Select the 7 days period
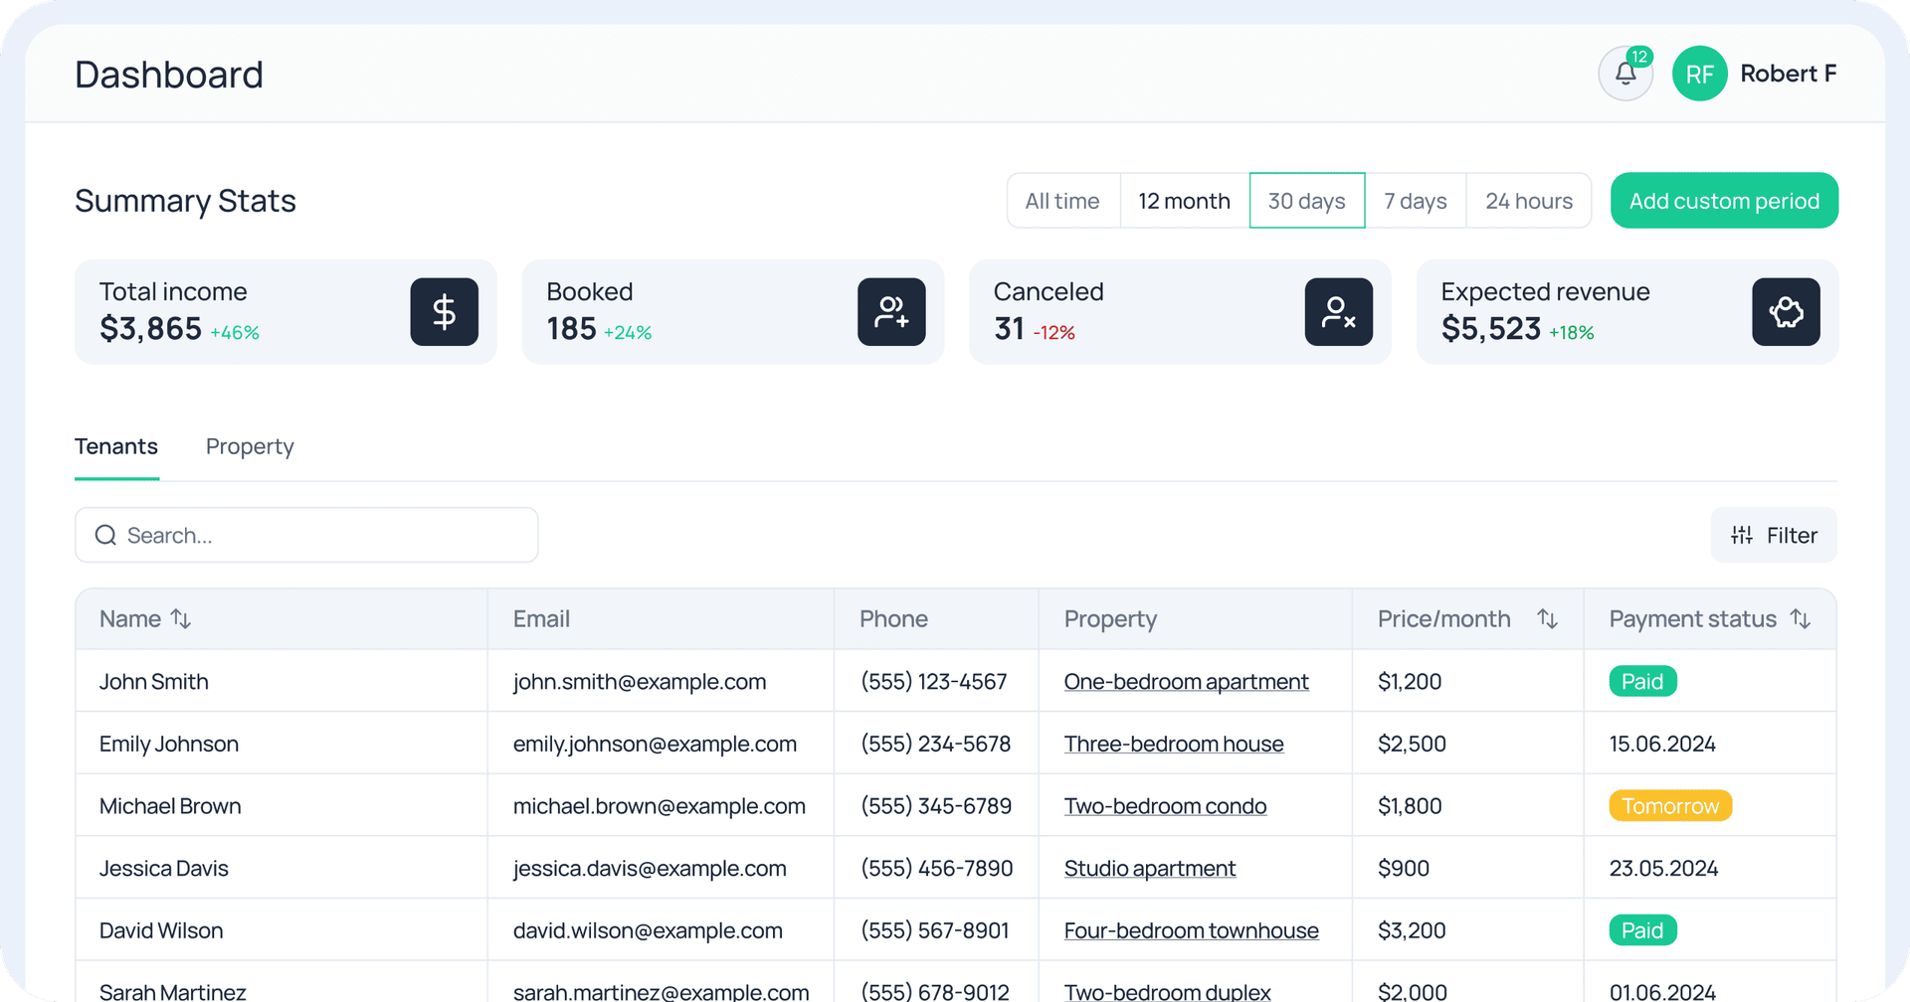Screen dimensions: 1910x1002 1415,201
